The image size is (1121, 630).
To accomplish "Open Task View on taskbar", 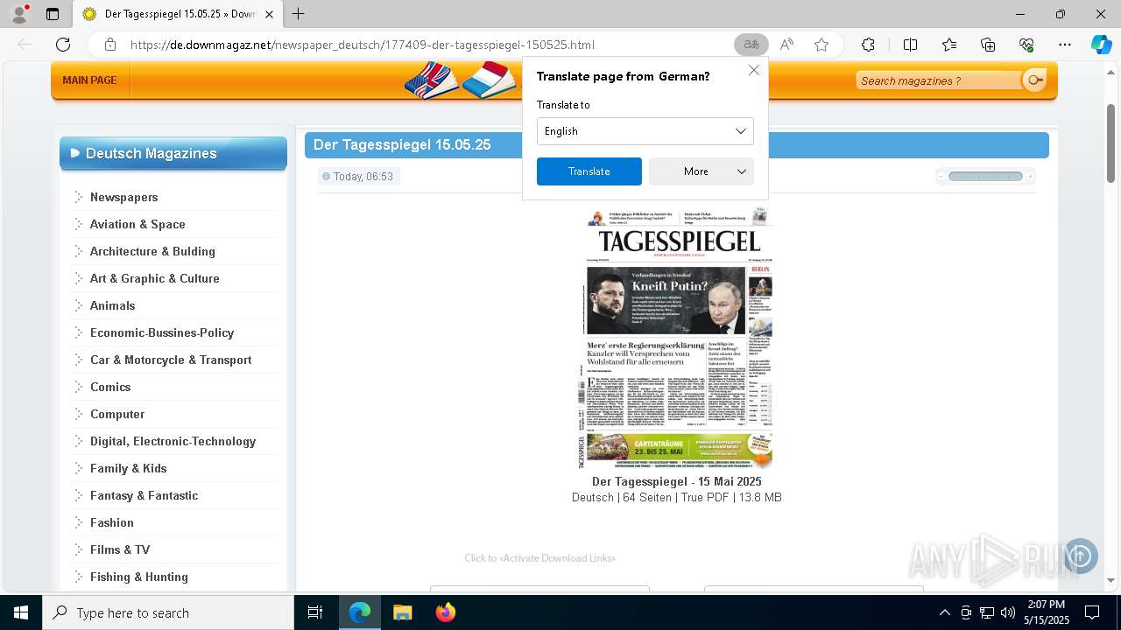I will [315, 612].
